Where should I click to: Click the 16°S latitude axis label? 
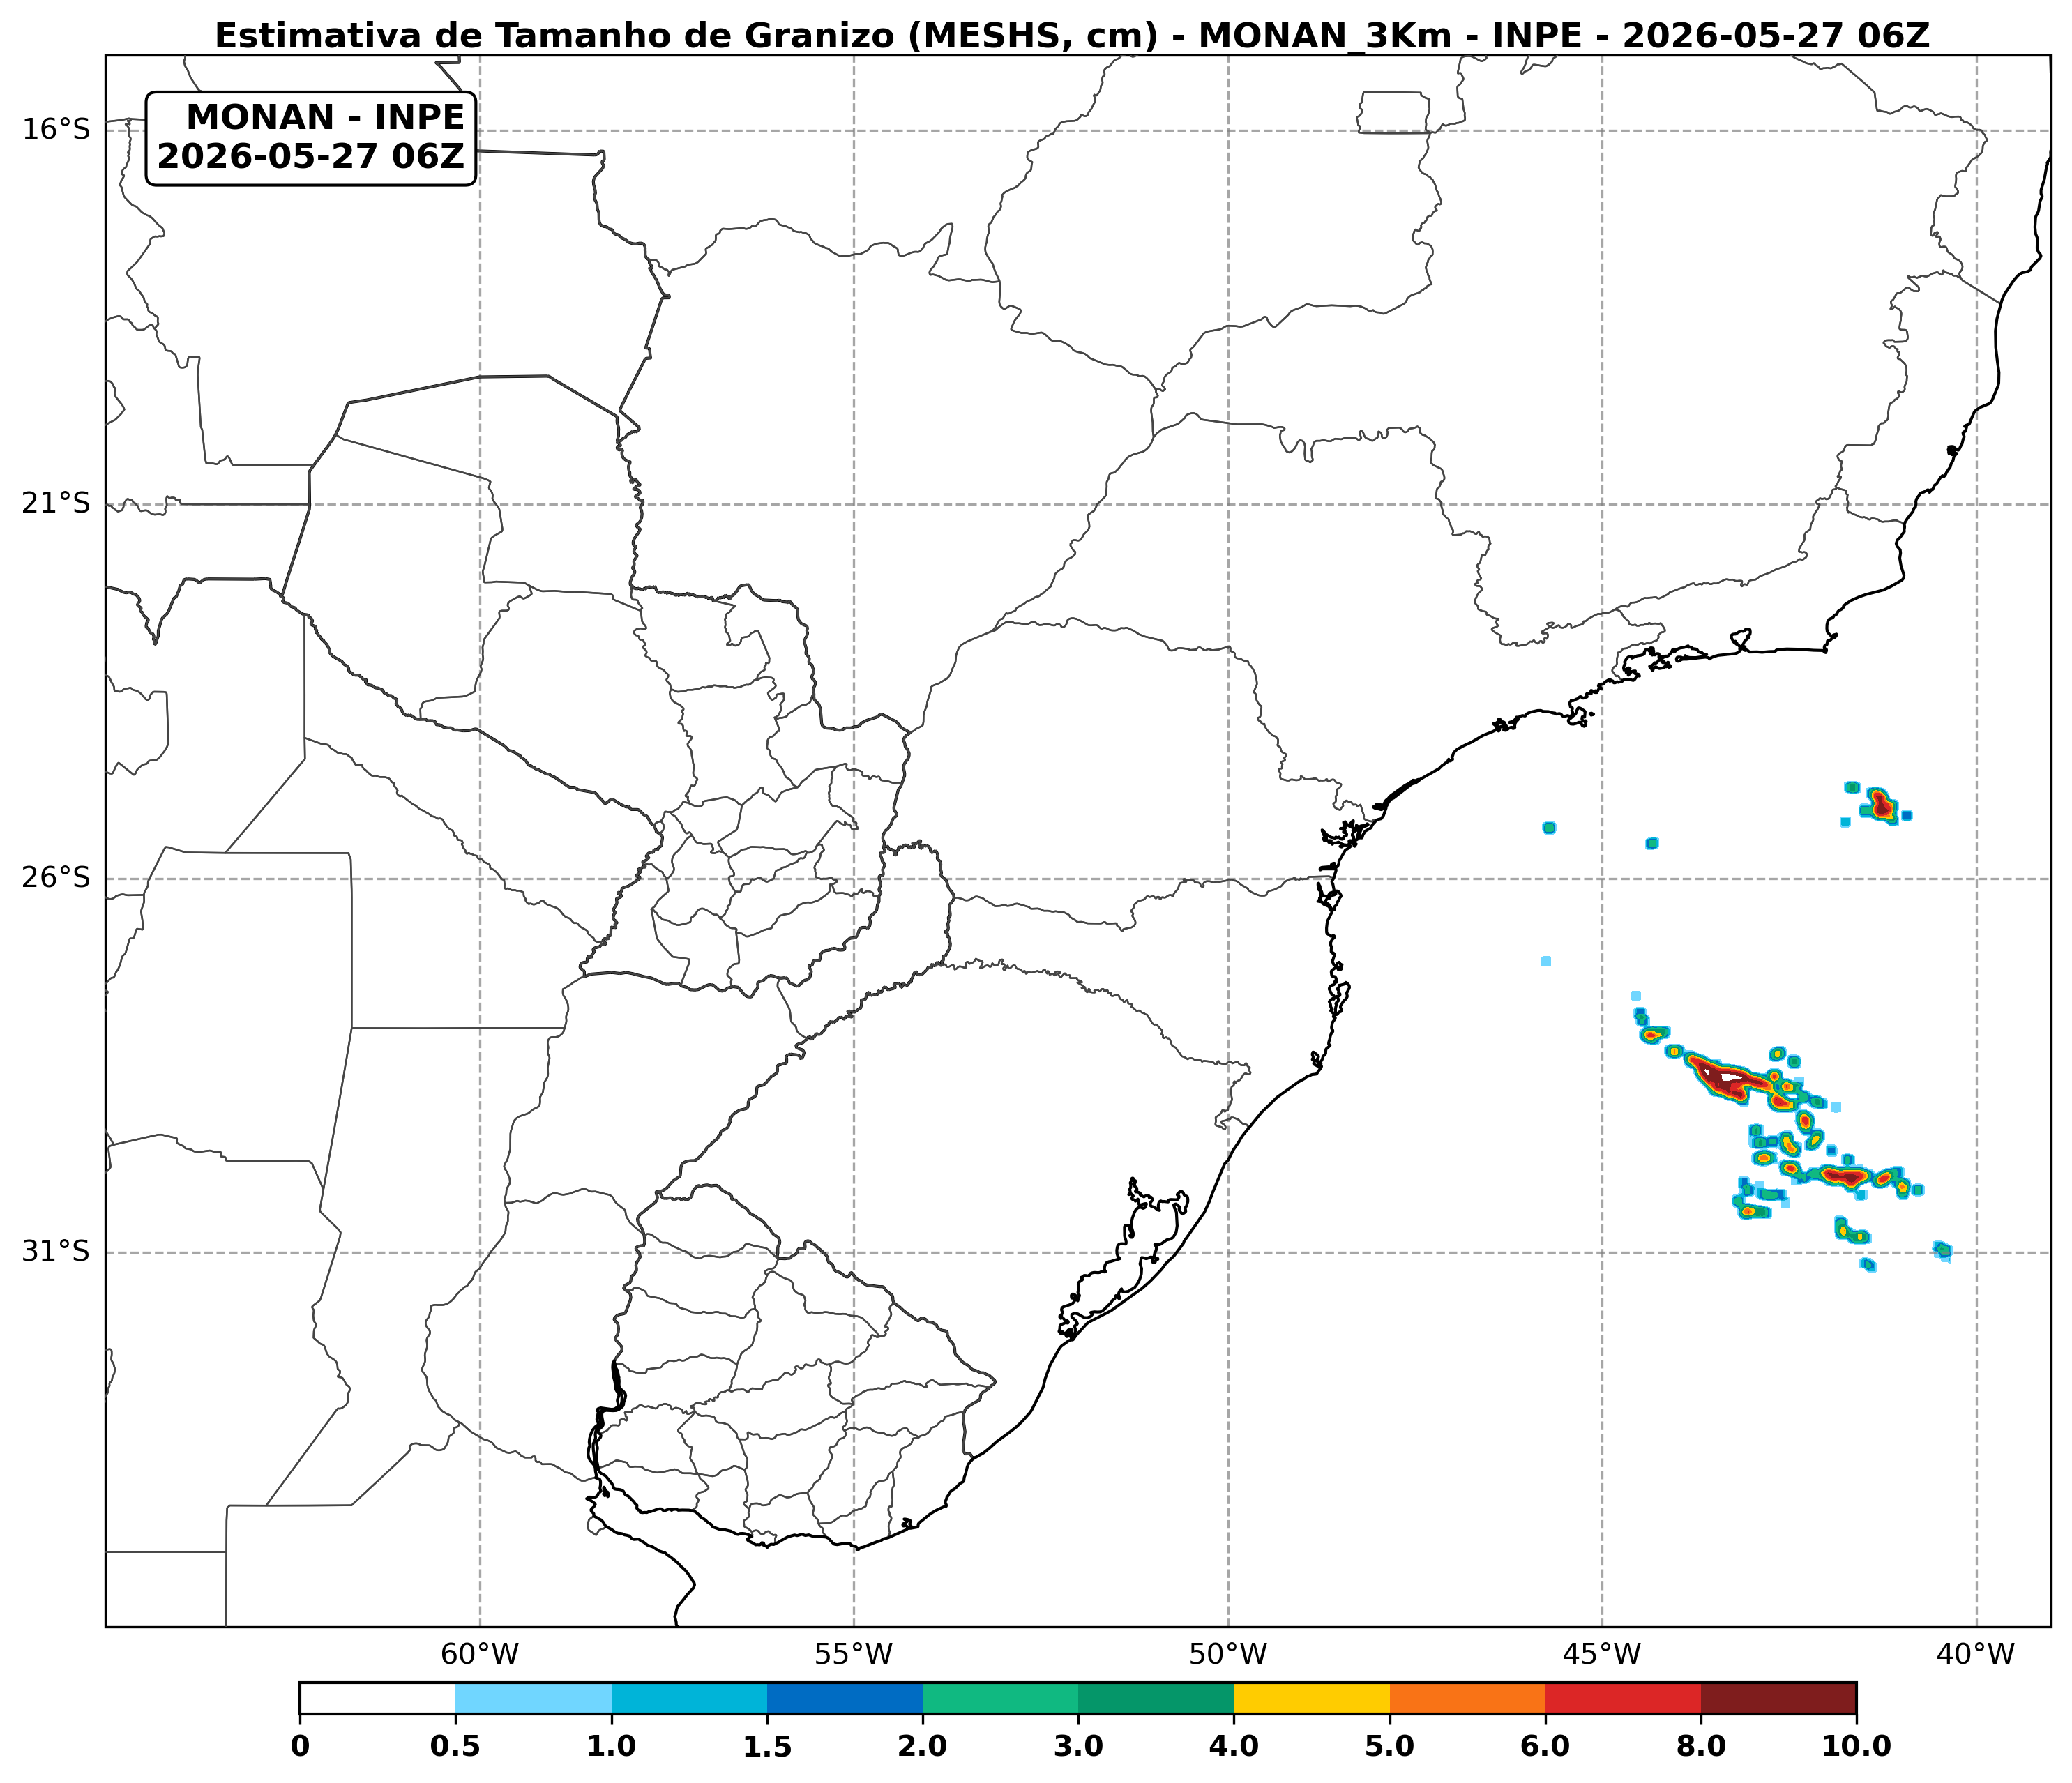(x=56, y=129)
